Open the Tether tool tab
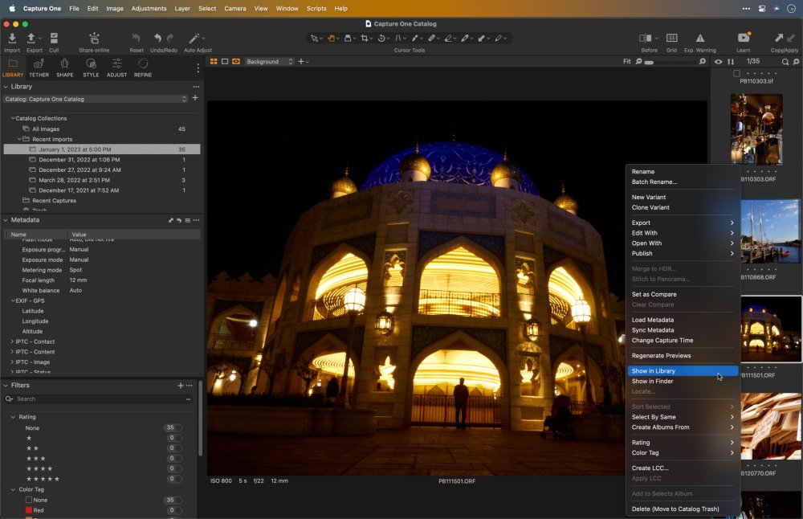 [x=39, y=64]
